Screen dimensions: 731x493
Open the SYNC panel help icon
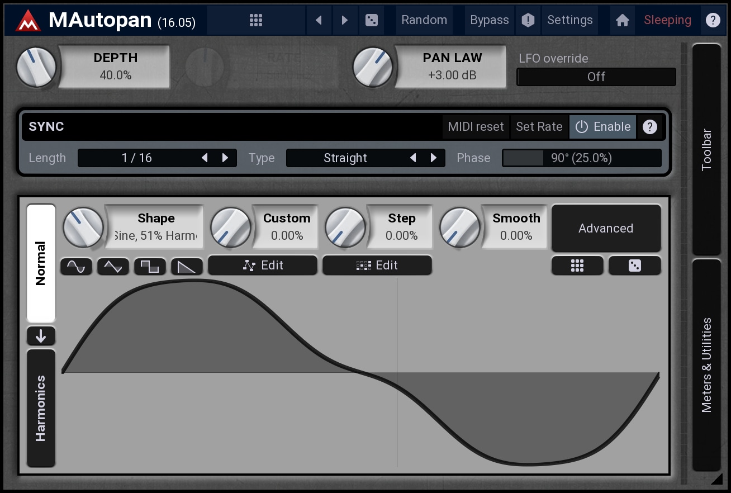[649, 127]
